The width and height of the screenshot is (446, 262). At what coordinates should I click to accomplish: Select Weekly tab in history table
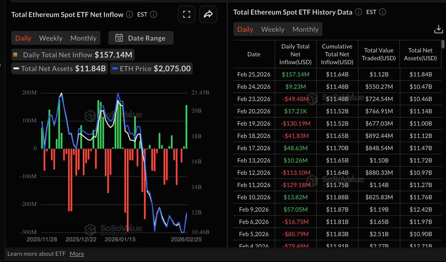click(x=273, y=29)
